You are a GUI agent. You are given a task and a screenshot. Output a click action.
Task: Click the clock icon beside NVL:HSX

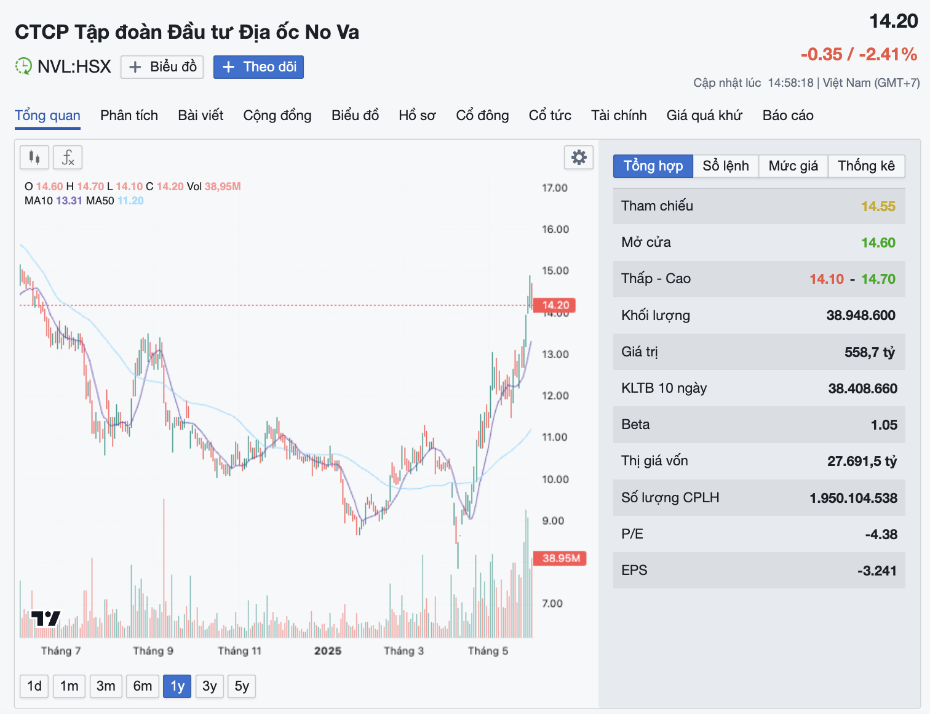23,66
